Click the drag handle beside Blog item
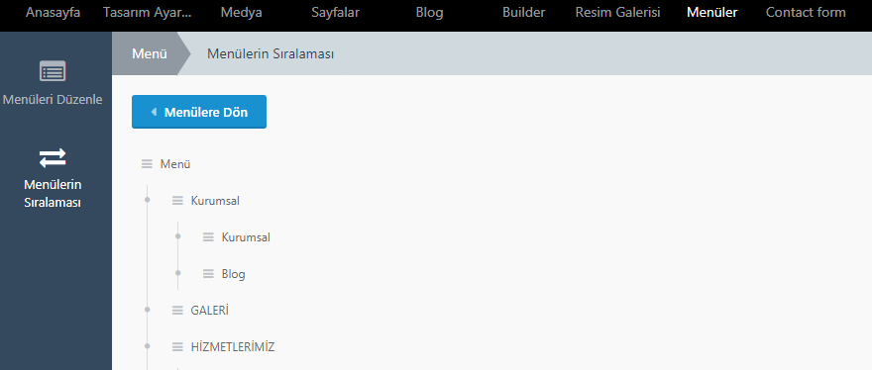Screen dimensions: 872x370 coord(208,274)
